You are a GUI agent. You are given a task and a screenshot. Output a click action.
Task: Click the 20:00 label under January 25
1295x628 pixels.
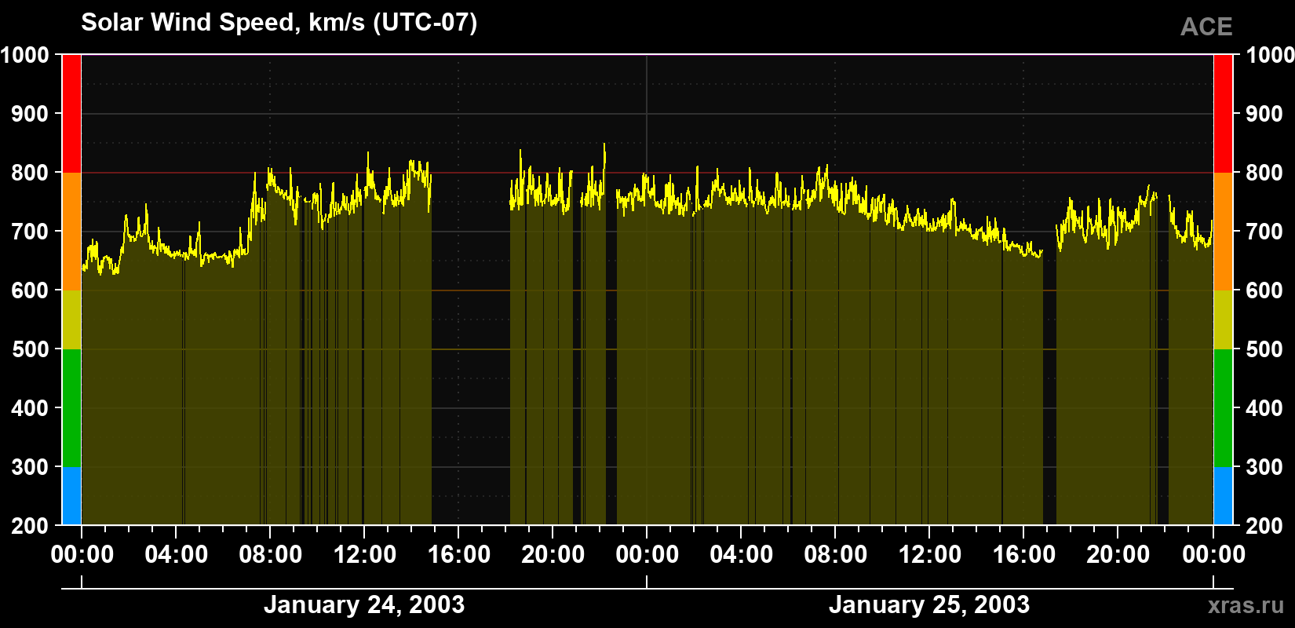click(x=1118, y=555)
